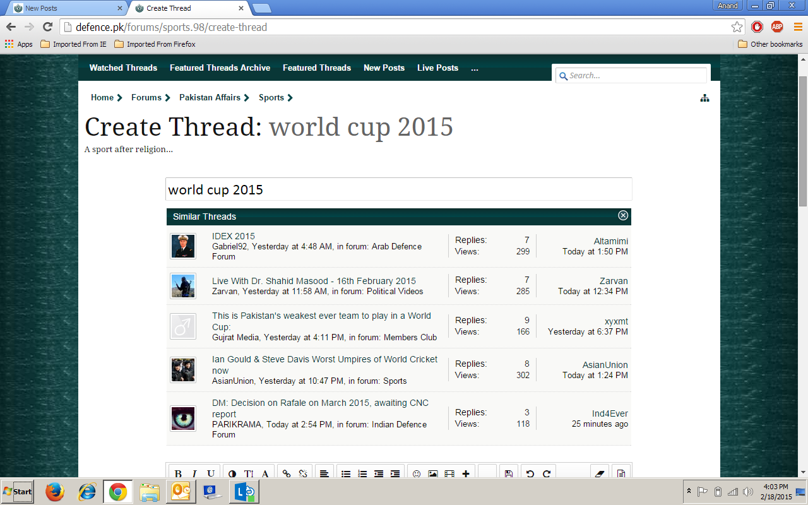The width and height of the screenshot is (808, 505).
Task: Go to Sports breadcrumb
Action: coord(271,97)
